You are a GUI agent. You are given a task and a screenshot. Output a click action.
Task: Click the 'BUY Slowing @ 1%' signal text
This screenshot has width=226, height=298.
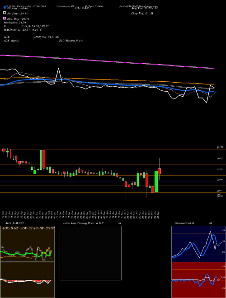click(71, 41)
